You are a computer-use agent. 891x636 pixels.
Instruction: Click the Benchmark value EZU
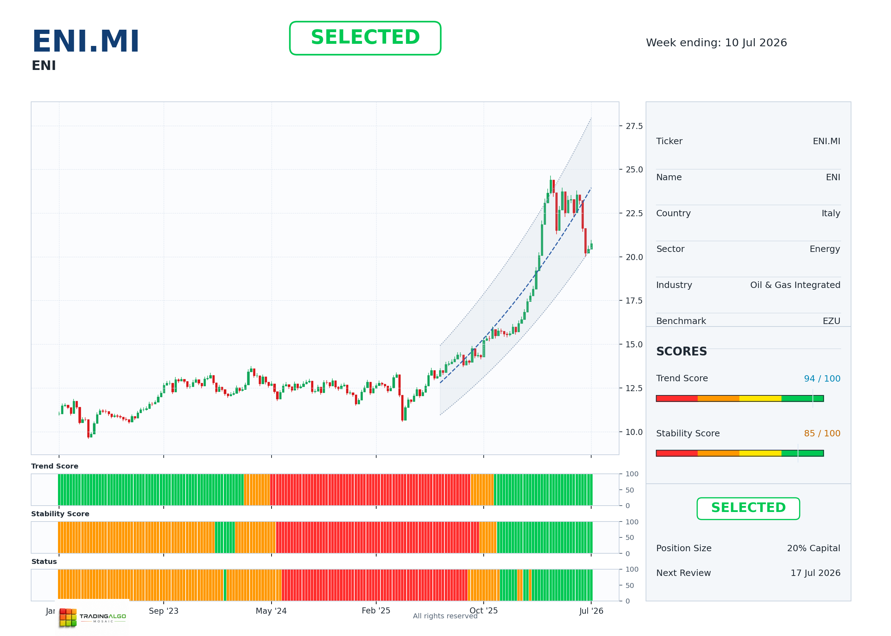pyautogui.click(x=832, y=321)
